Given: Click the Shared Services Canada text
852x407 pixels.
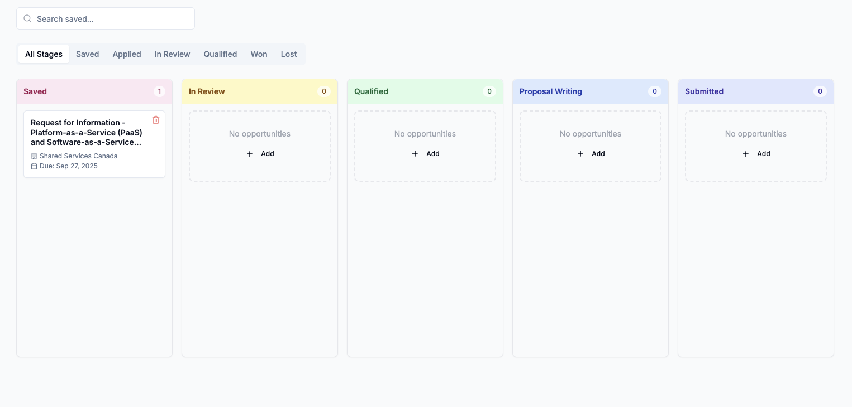Looking at the screenshot, I should [78, 156].
